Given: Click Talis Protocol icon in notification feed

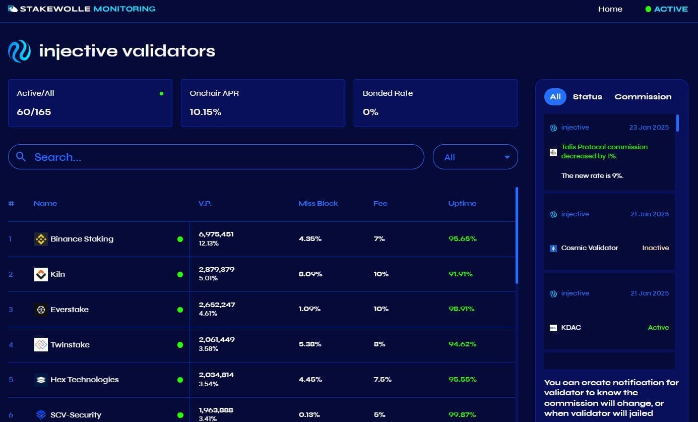Looking at the screenshot, I should 553,152.
